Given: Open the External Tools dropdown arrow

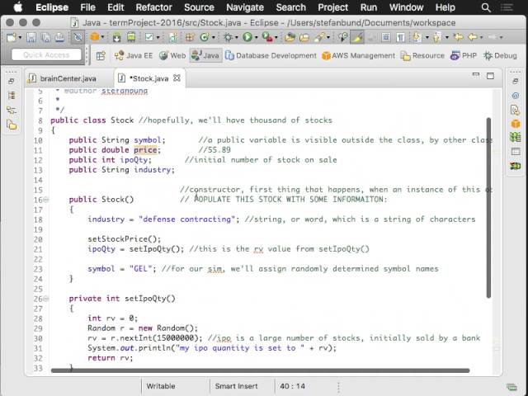Looking at the screenshot, I should coord(276,37).
